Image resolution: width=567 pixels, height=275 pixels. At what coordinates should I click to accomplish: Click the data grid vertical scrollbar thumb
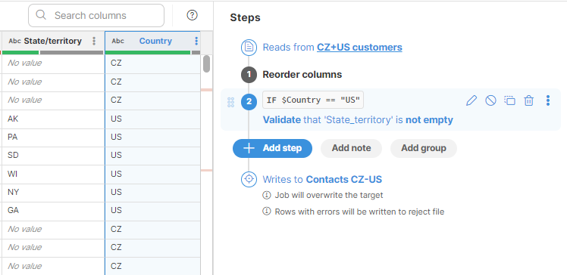(206, 63)
